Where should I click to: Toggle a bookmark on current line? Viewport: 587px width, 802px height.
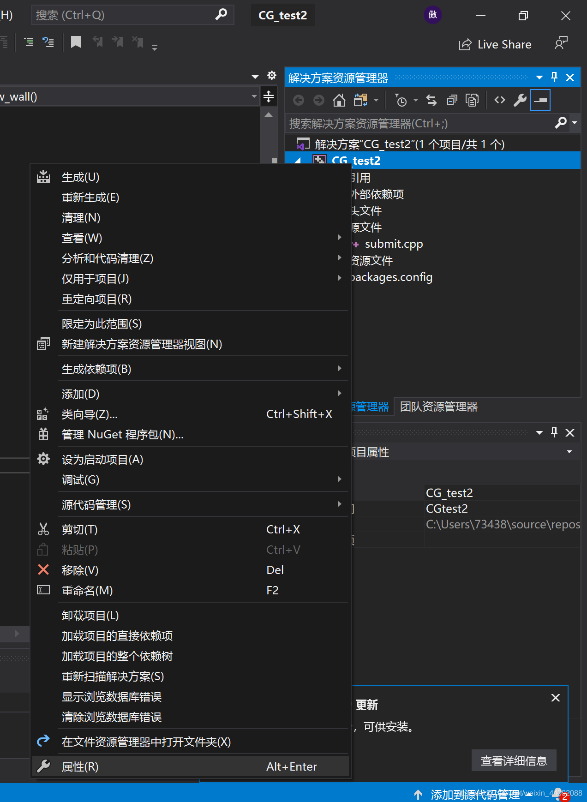point(76,42)
